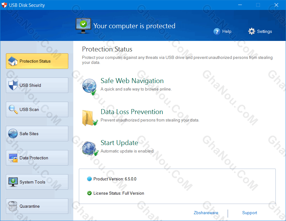Click the Settings gear icon
The height and width of the screenshot is (221, 286).
click(252, 31)
